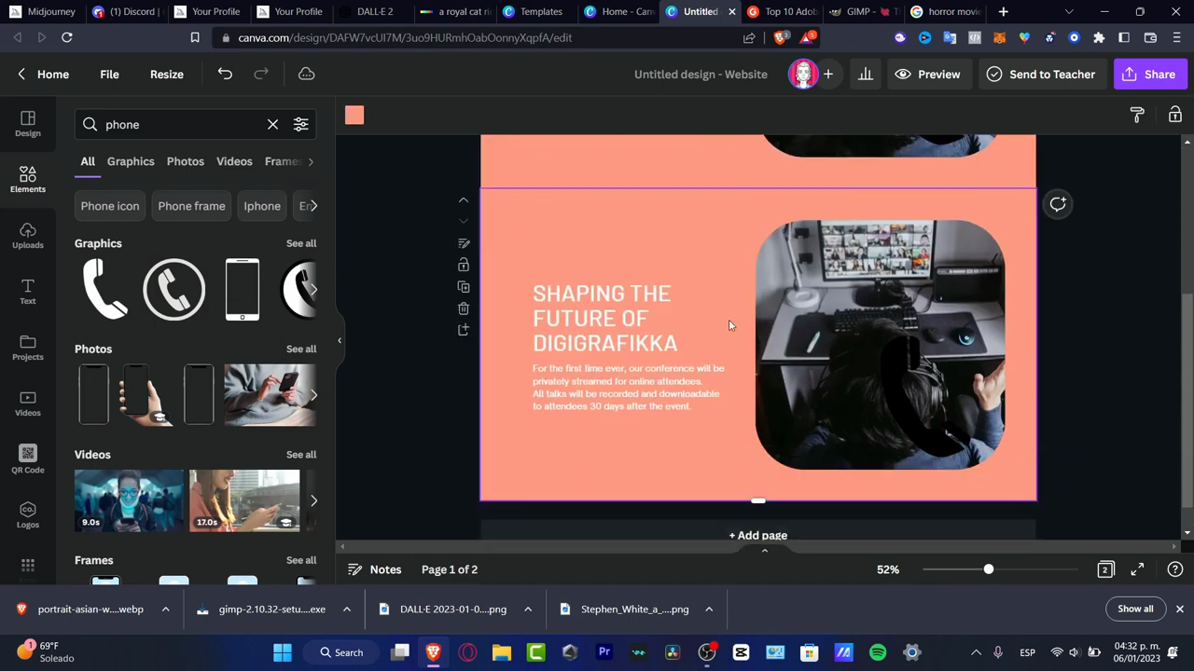This screenshot has height=671, width=1194.
Task: Switch to the Graphics tab
Action: tap(131, 161)
